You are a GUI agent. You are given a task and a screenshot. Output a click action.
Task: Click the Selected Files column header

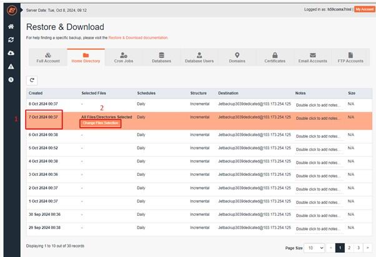pyautogui.click(x=94, y=93)
